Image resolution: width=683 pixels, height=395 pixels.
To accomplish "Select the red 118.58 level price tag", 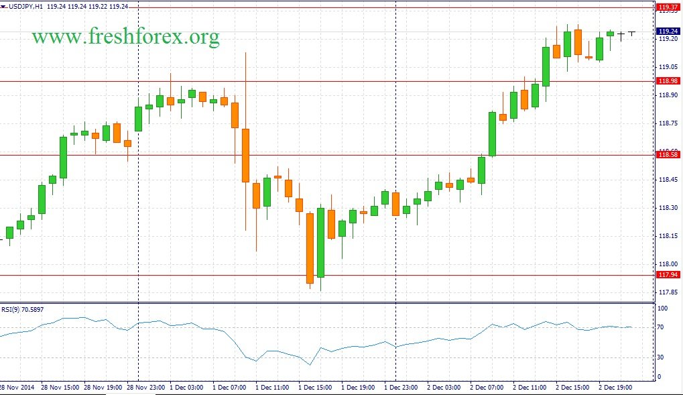I will tap(668, 155).
